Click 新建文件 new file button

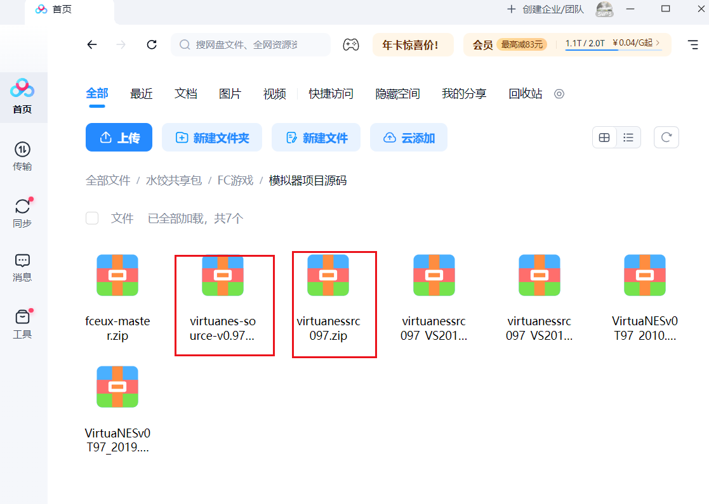coord(316,138)
